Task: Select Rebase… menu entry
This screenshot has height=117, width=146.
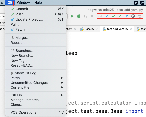Action: click(x=36, y=43)
